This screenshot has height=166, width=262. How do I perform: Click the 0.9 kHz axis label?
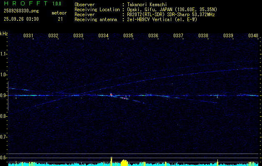(3, 95)
